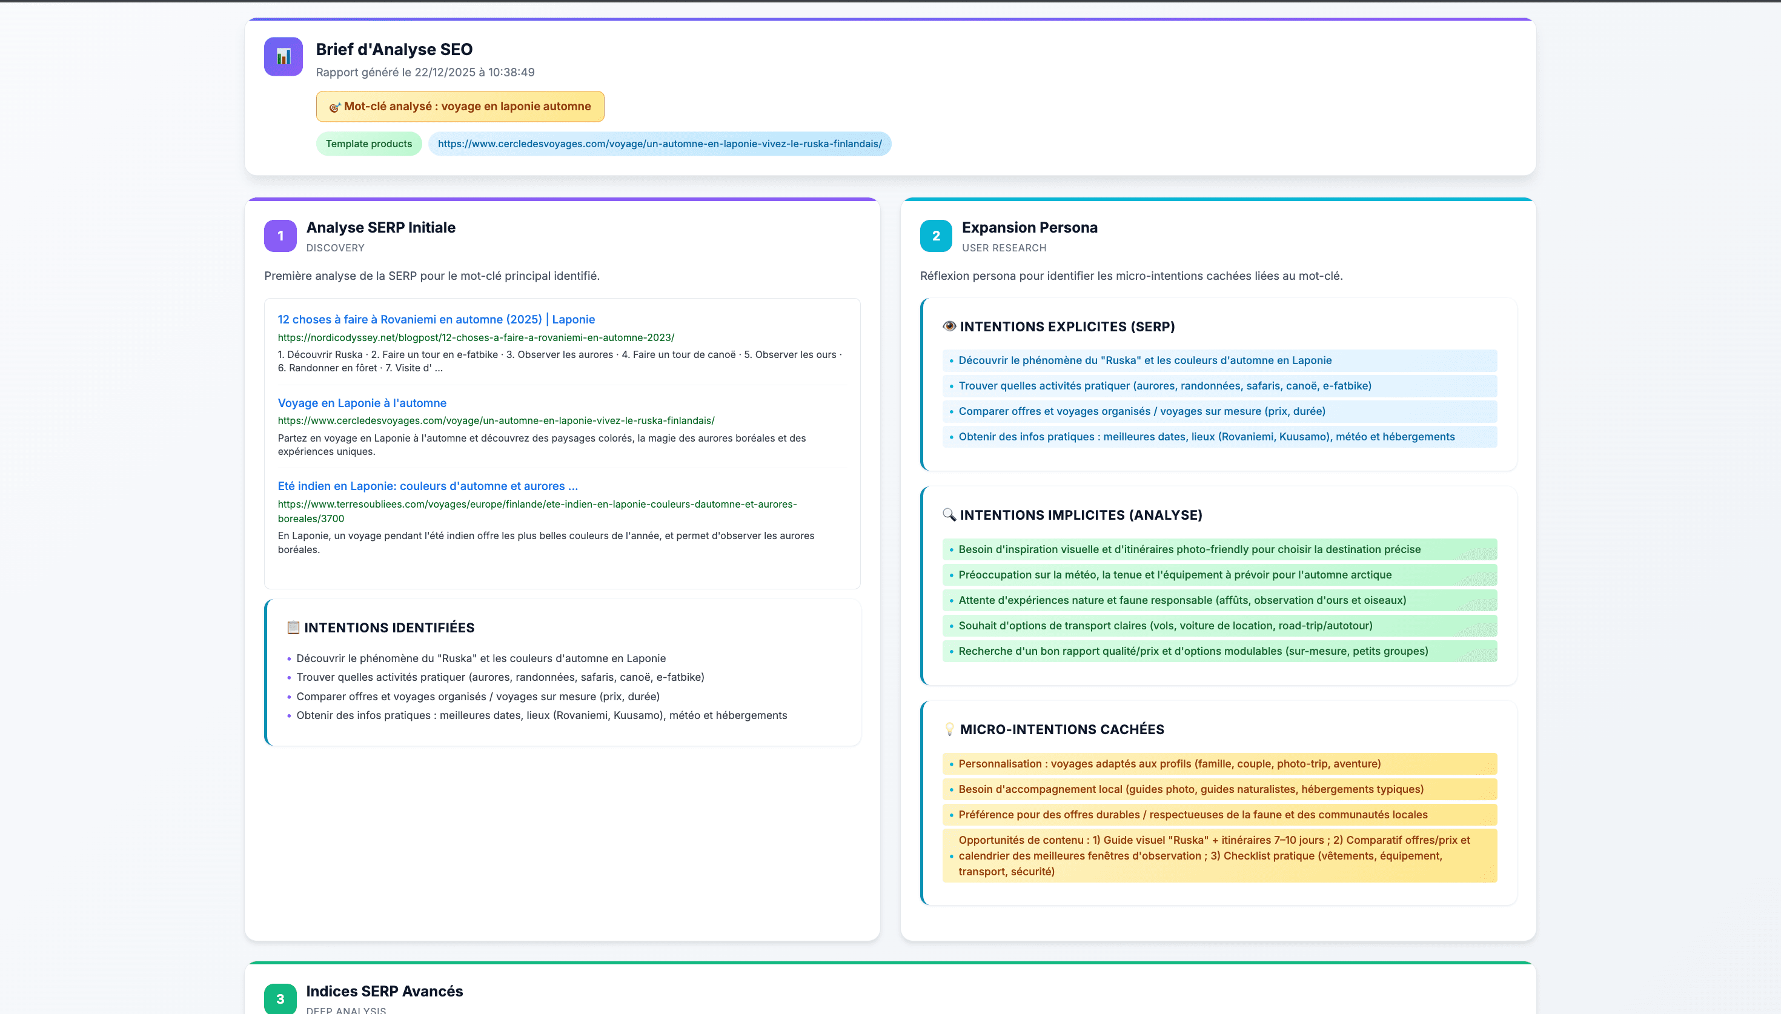Open the cercledesvoyages URL pill in header
The height and width of the screenshot is (1014, 1781).
click(x=658, y=144)
